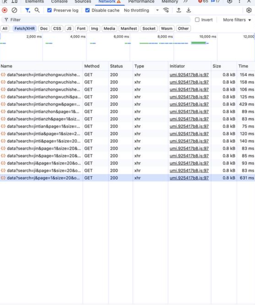Click the import HAR upload icon
Screen dimensions: 255x305
point(178,10)
